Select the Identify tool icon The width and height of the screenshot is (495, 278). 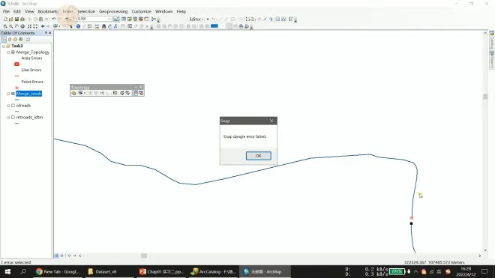(78, 26)
